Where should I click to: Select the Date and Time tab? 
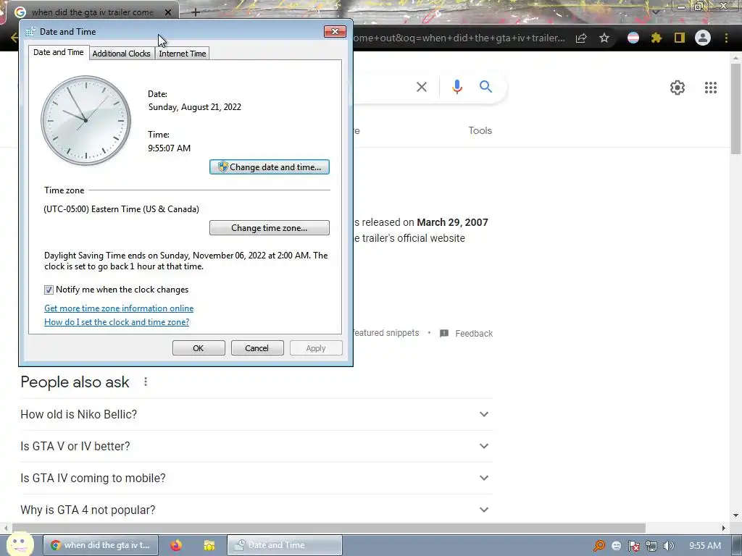58,52
